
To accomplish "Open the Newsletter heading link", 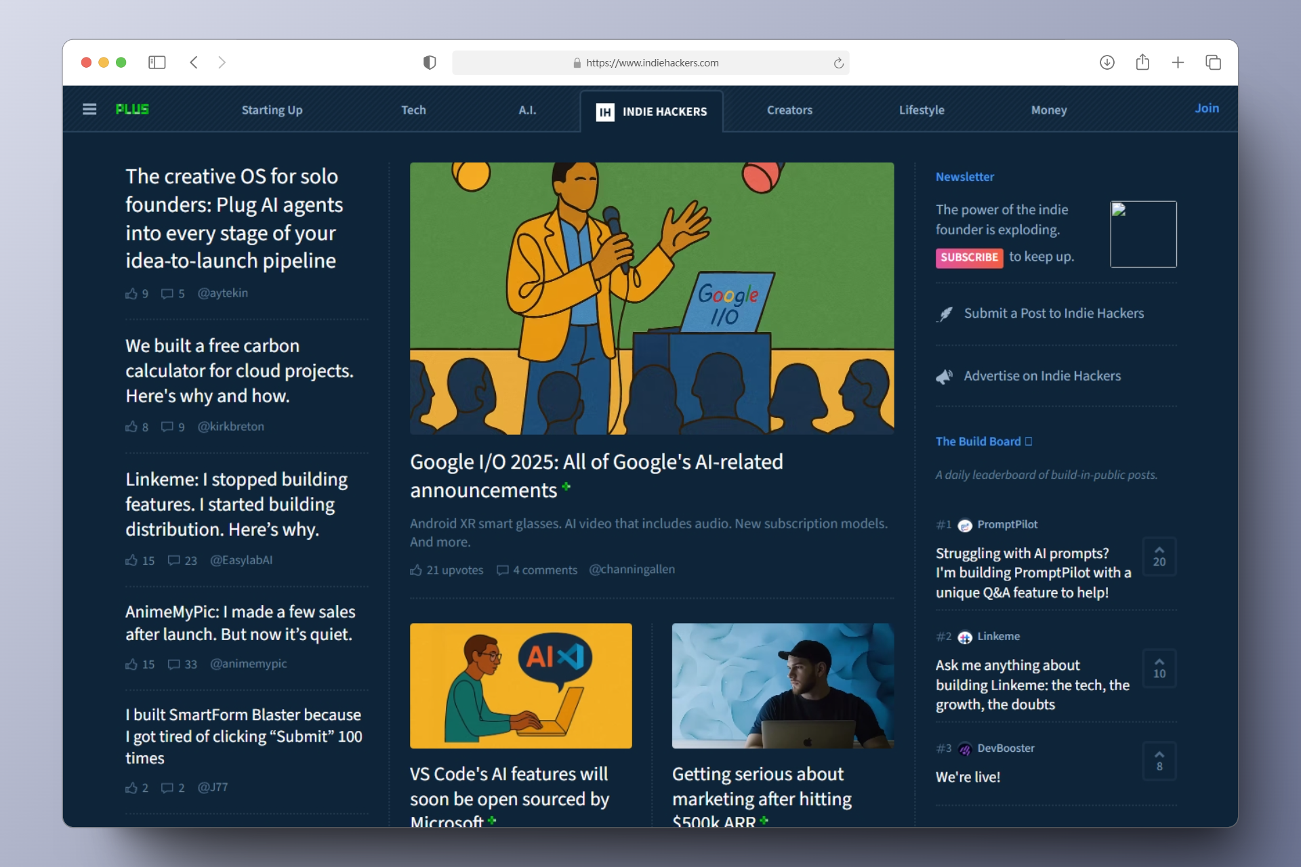I will coord(965,177).
